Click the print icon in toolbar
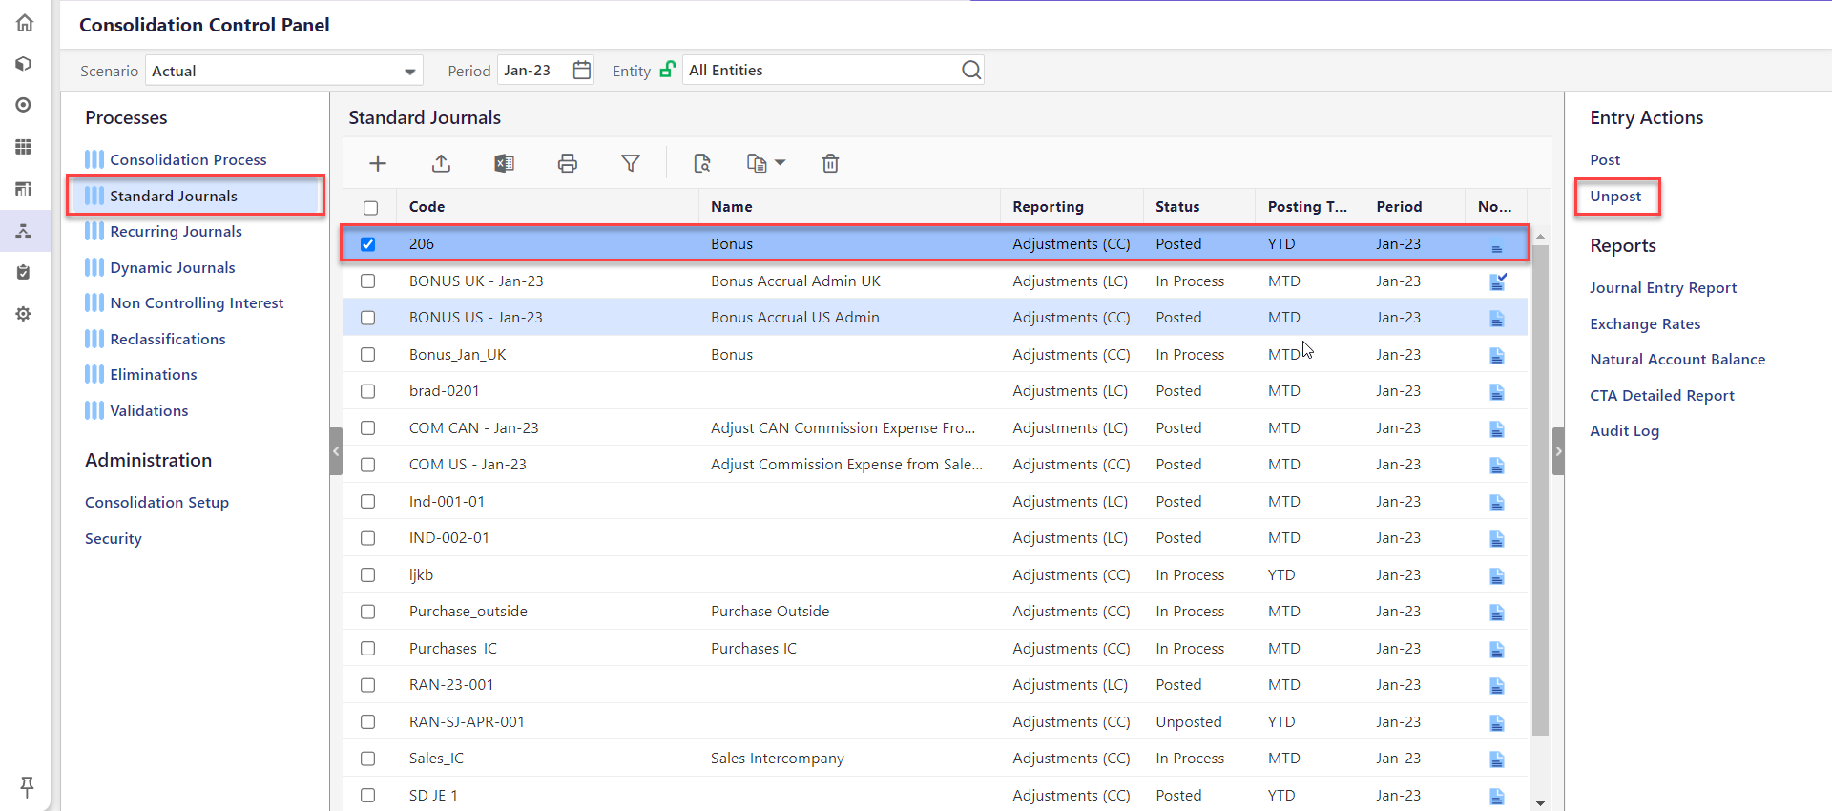Screen dimensions: 1832x811 pos(568,163)
